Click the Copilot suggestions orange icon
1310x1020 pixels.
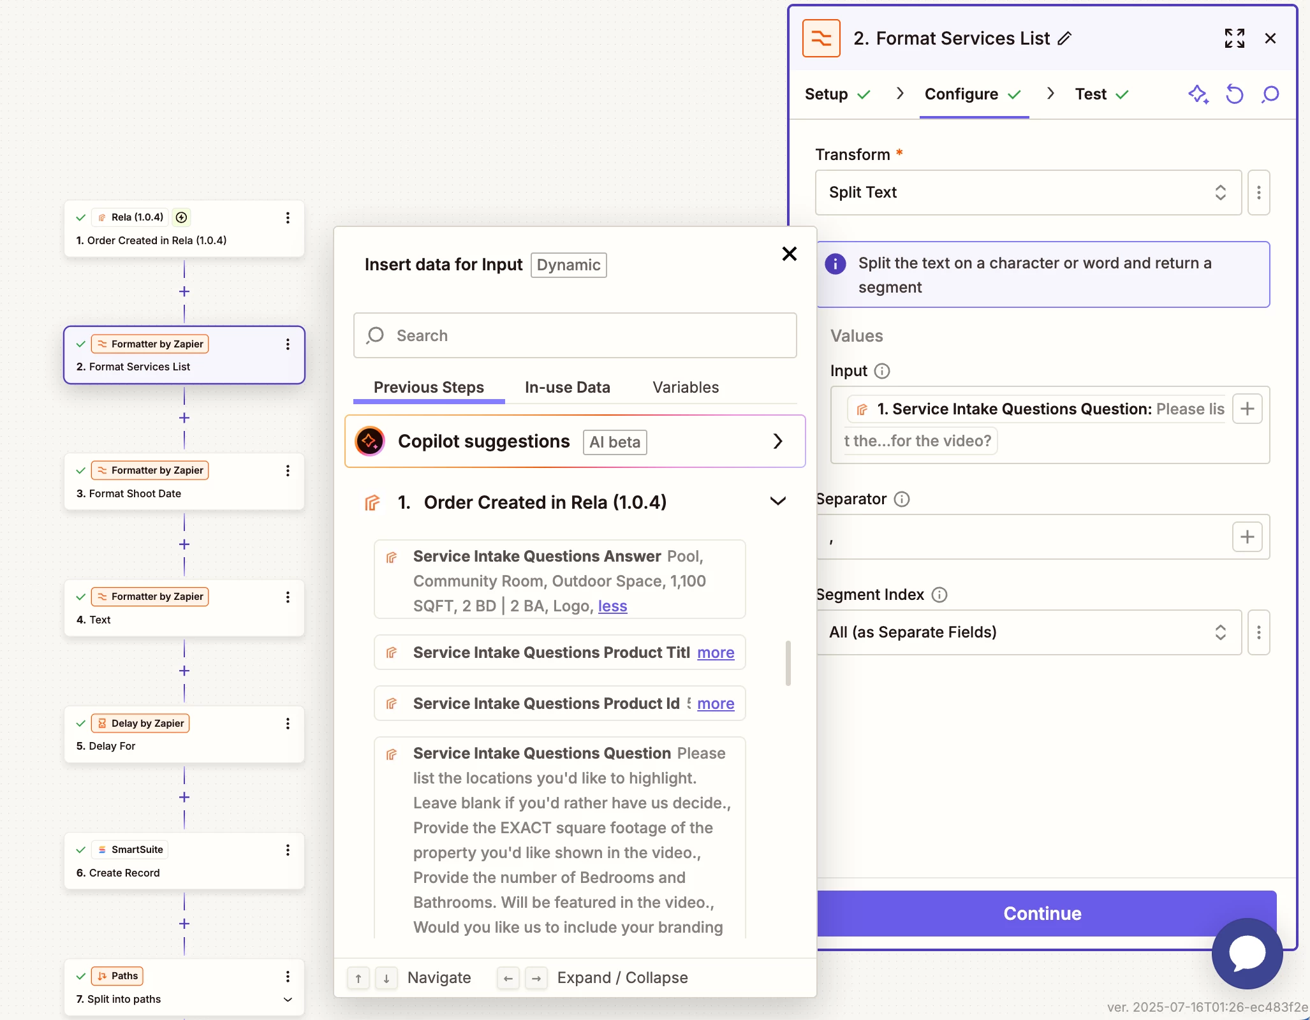point(370,441)
